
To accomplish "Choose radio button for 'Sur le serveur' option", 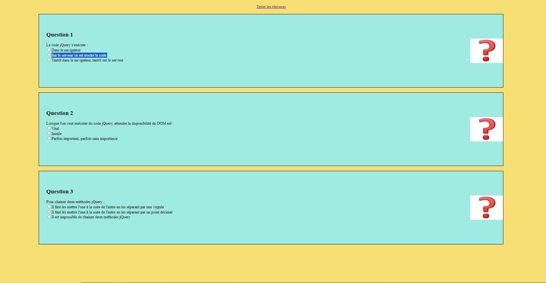I will [49, 55].
